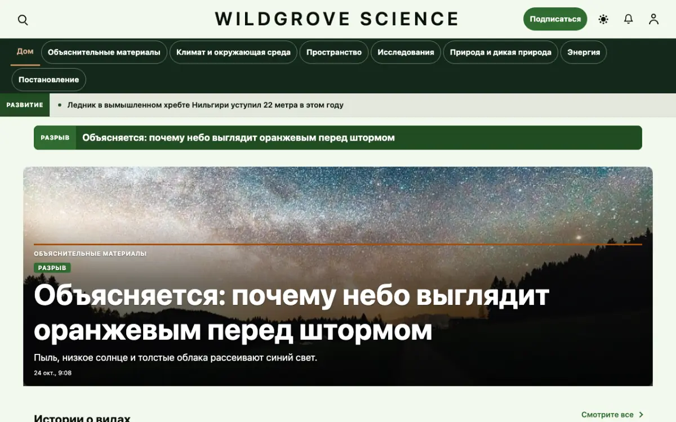Click the hero summary Пыль, низкое солнце
The height and width of the screenshot is (422, 676).
[x=175, y=358]
